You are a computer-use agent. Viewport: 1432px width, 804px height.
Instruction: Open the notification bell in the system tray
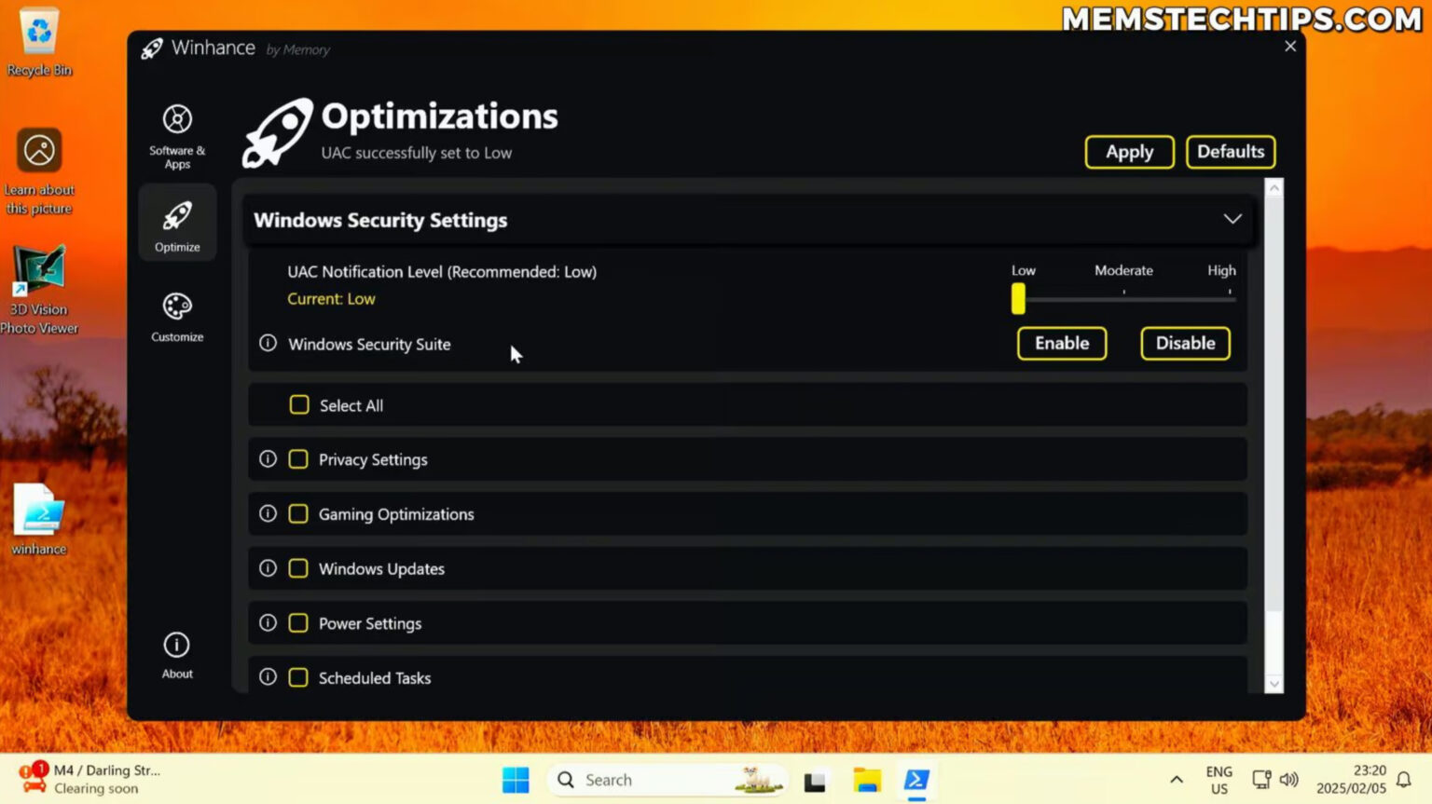coord(1403,780)
